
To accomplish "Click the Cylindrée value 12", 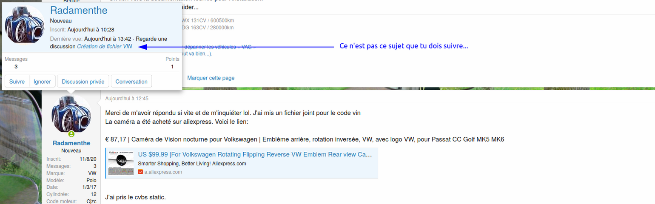I will coord(94,195).
